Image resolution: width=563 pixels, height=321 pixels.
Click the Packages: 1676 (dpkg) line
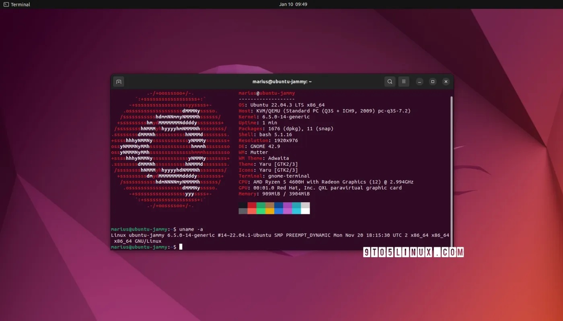[286, 129]
